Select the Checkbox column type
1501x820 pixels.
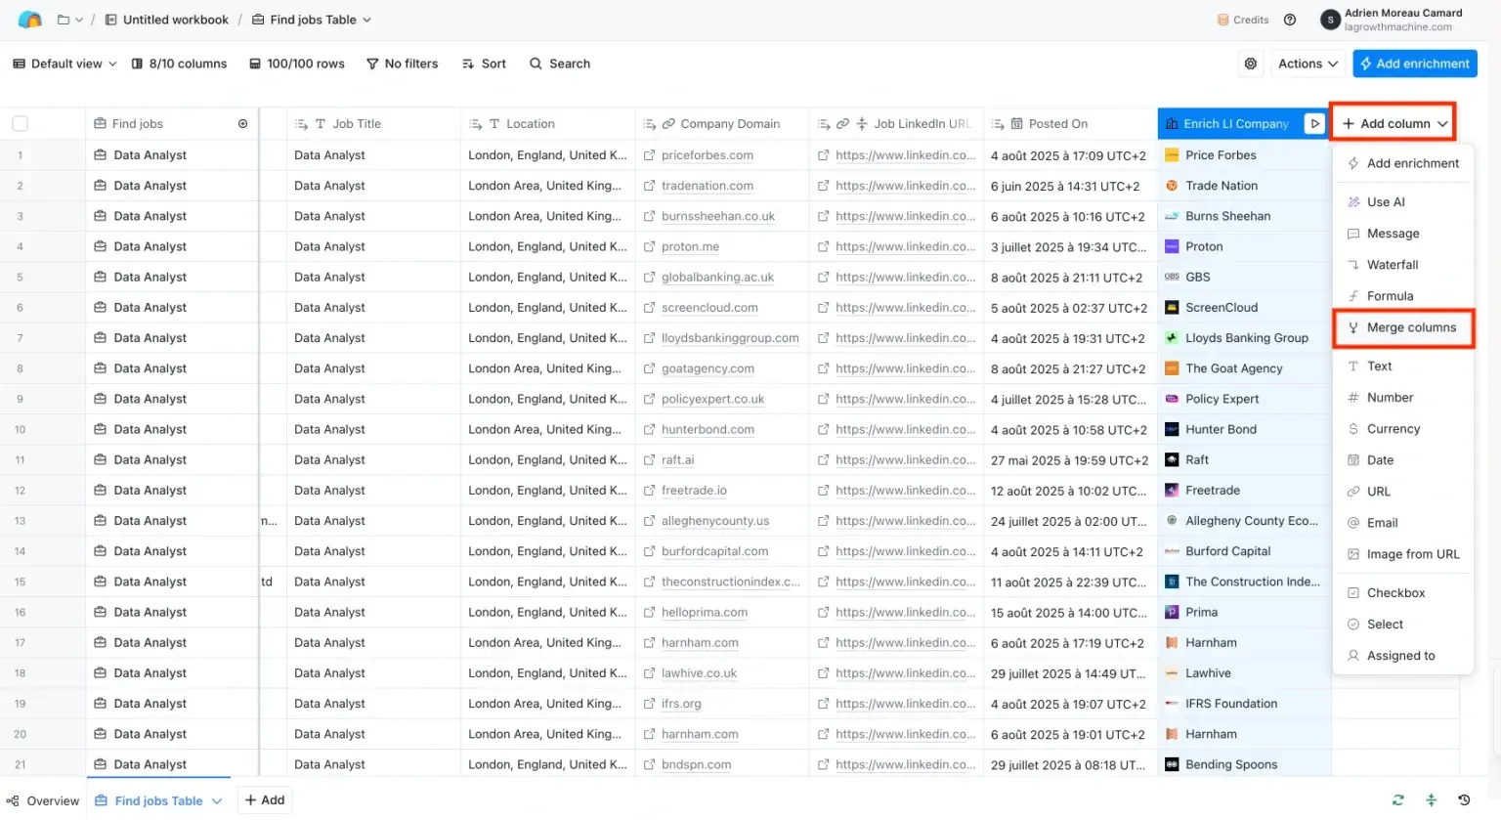pyautogui.click(x=1402, y=593)
